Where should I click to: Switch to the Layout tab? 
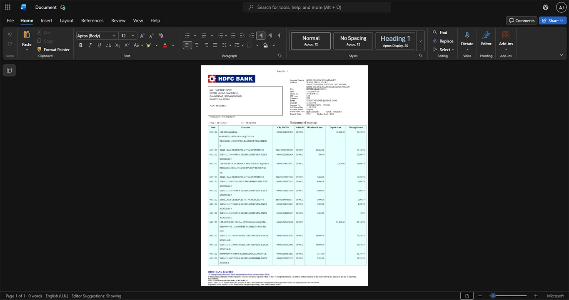(67, 20)
